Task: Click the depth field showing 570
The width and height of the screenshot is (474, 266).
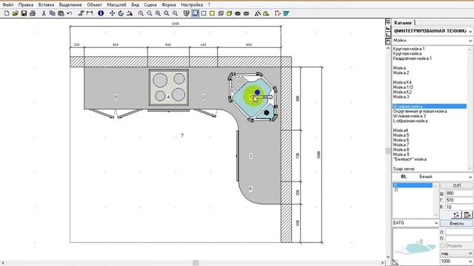Action: coord(459,200)
